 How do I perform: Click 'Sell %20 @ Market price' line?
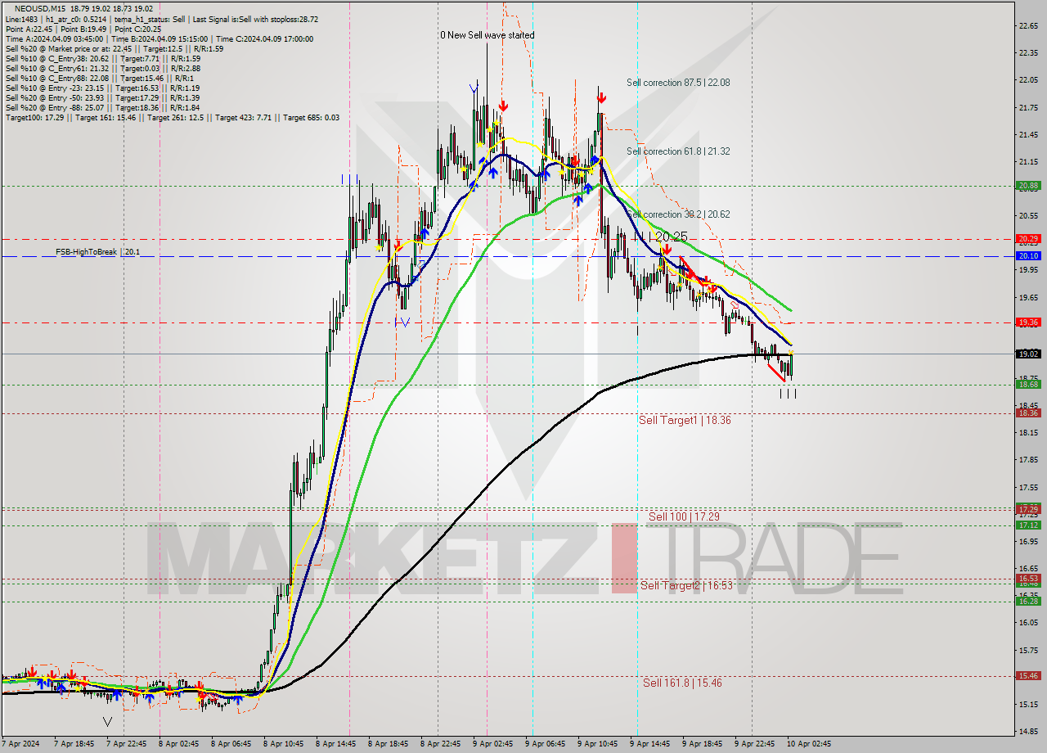[x=115, y=48]
